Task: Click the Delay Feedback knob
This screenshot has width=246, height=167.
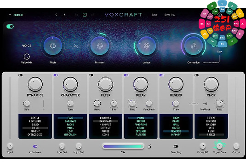Action: (149, 104)
